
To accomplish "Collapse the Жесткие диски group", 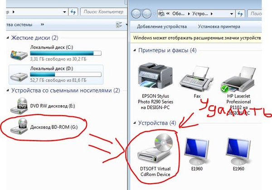I will 8,38.
